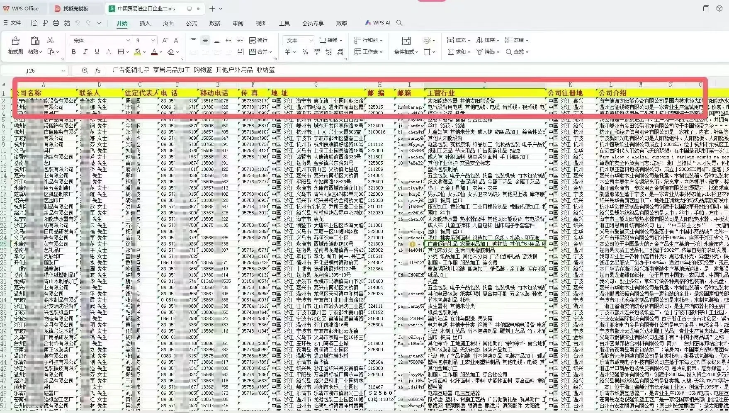Click the 换行 wrap text icon
Screen dimensions: 729x413
(258, 40)
